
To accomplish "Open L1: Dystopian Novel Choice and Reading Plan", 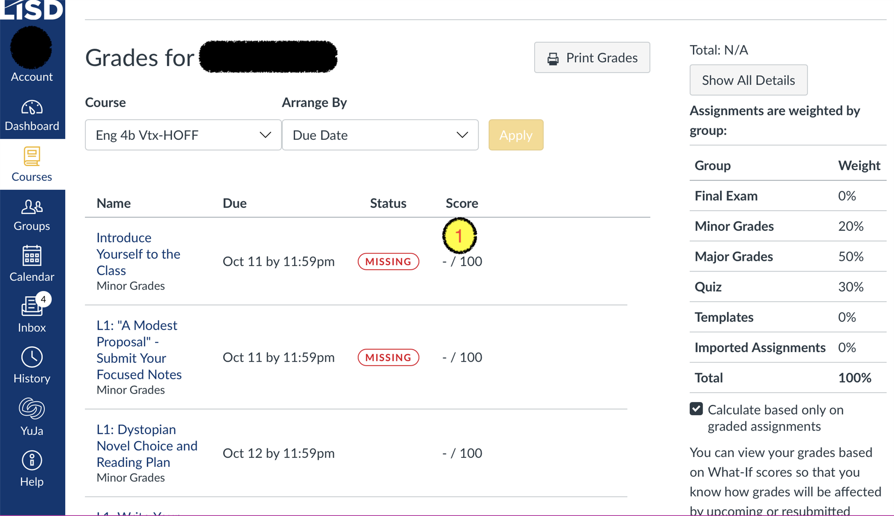I will (x=147, y=446).
